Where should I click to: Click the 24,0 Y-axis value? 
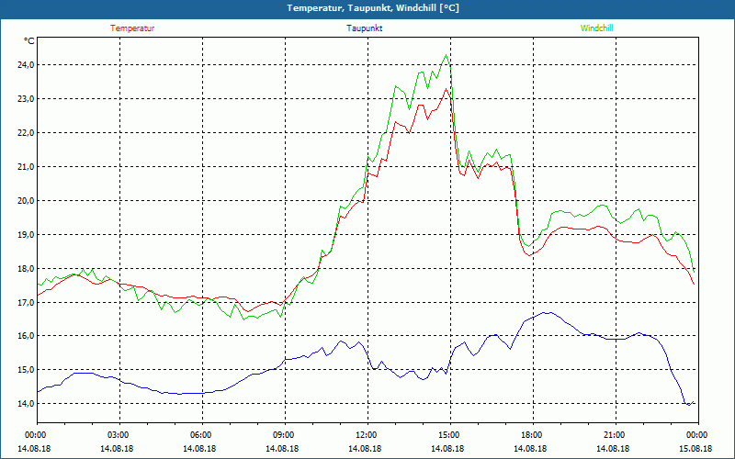[26, 64]
